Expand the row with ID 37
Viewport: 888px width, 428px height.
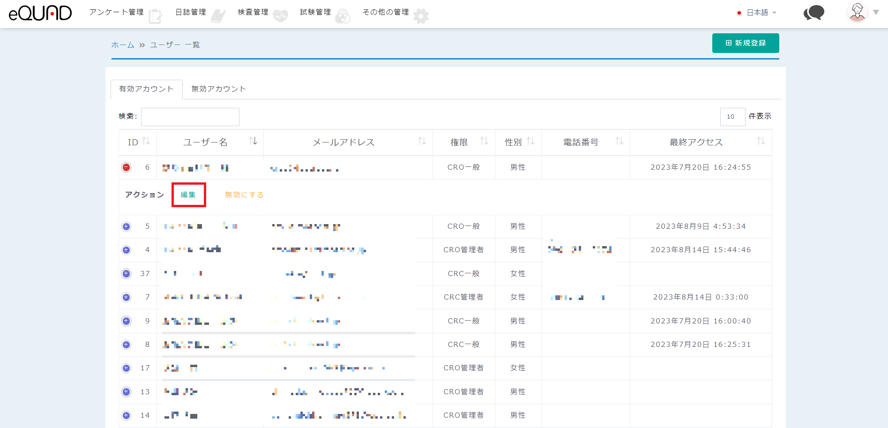point(126,274)
